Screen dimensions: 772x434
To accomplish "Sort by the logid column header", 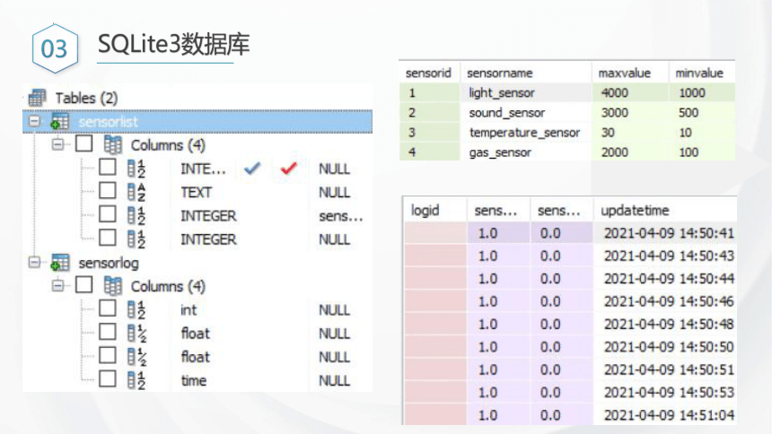I will pos(434,210).
